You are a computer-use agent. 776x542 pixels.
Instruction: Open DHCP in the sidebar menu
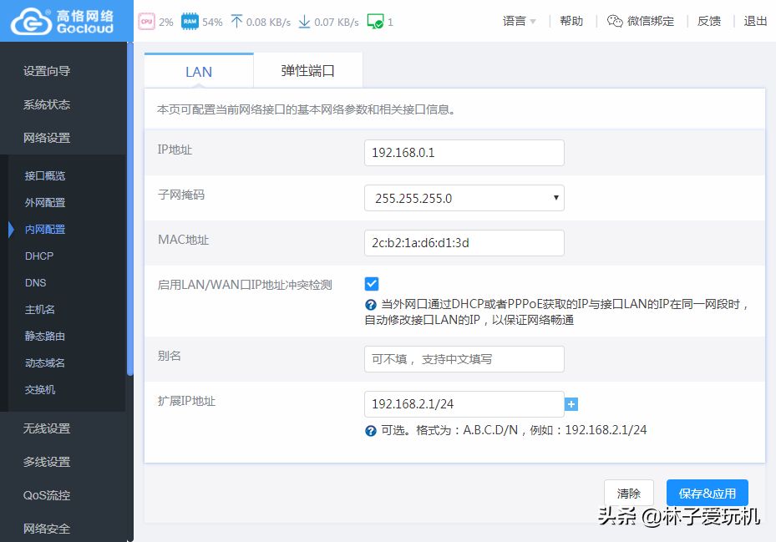coord(39,256)
